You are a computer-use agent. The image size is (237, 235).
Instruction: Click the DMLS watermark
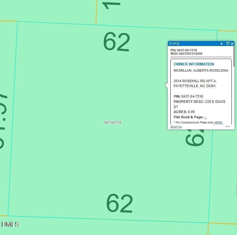10,224
